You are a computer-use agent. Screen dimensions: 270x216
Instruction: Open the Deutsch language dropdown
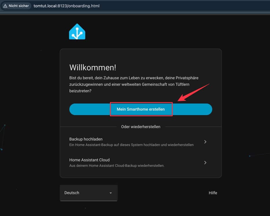coord(89,193)
